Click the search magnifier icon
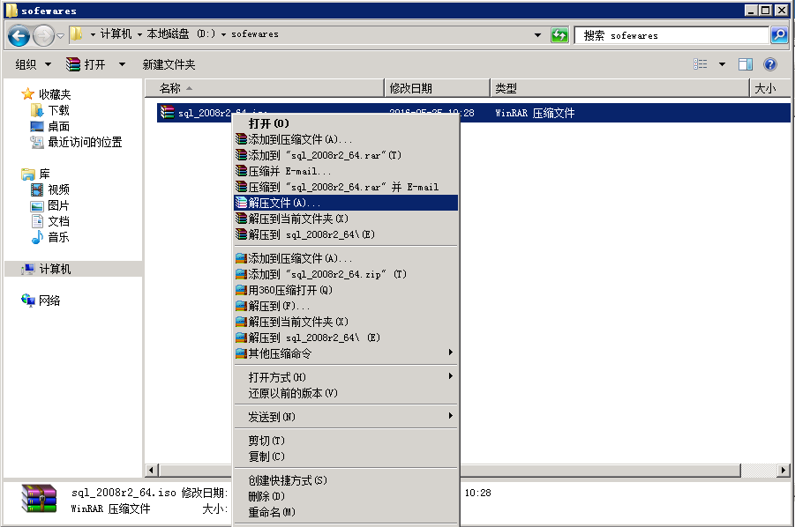The width and height of the screenshot is (795, 527). click(778, 35)
